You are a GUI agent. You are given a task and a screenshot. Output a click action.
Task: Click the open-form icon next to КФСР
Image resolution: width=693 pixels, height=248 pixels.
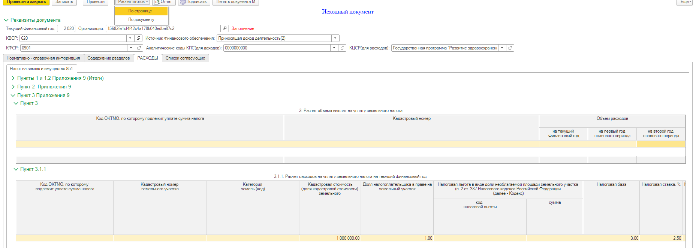pyautogui.click(x=139, y=48)
